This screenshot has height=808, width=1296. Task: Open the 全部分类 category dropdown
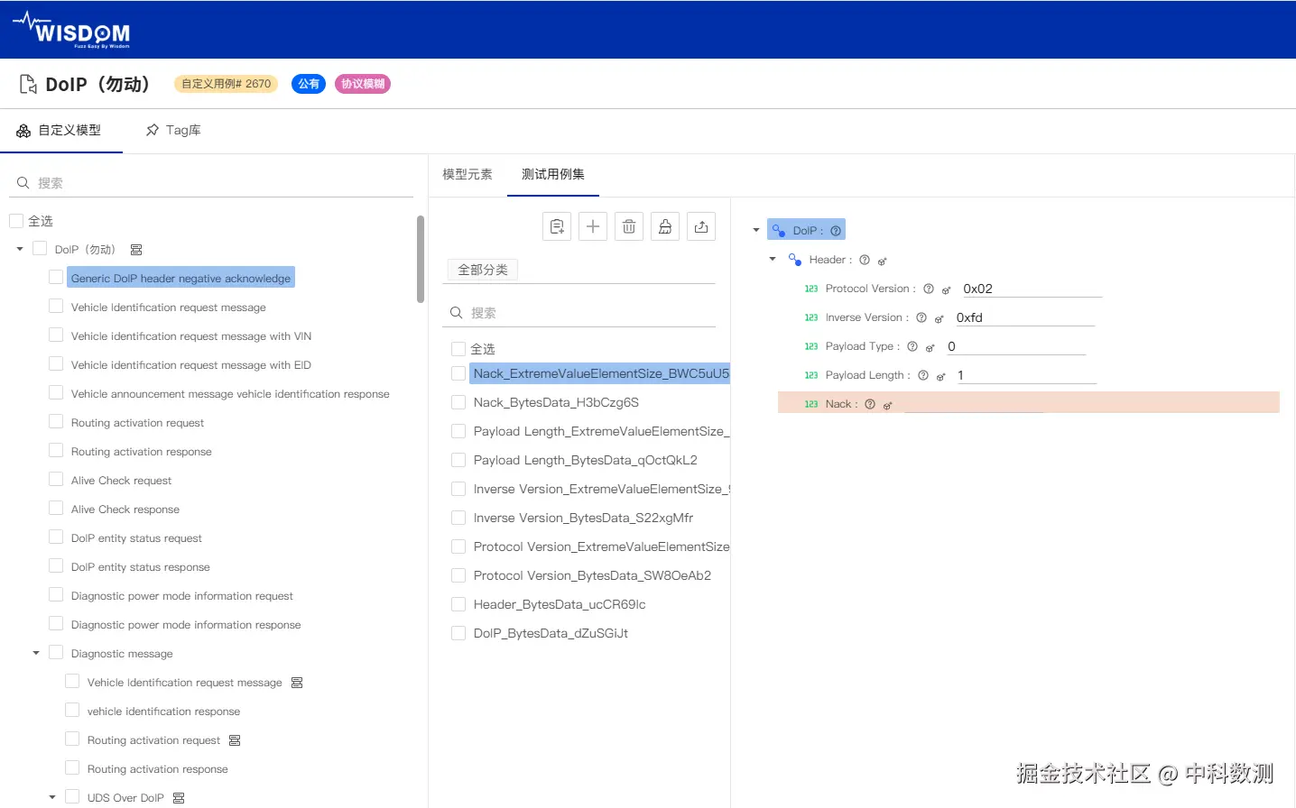pos(483,270)
